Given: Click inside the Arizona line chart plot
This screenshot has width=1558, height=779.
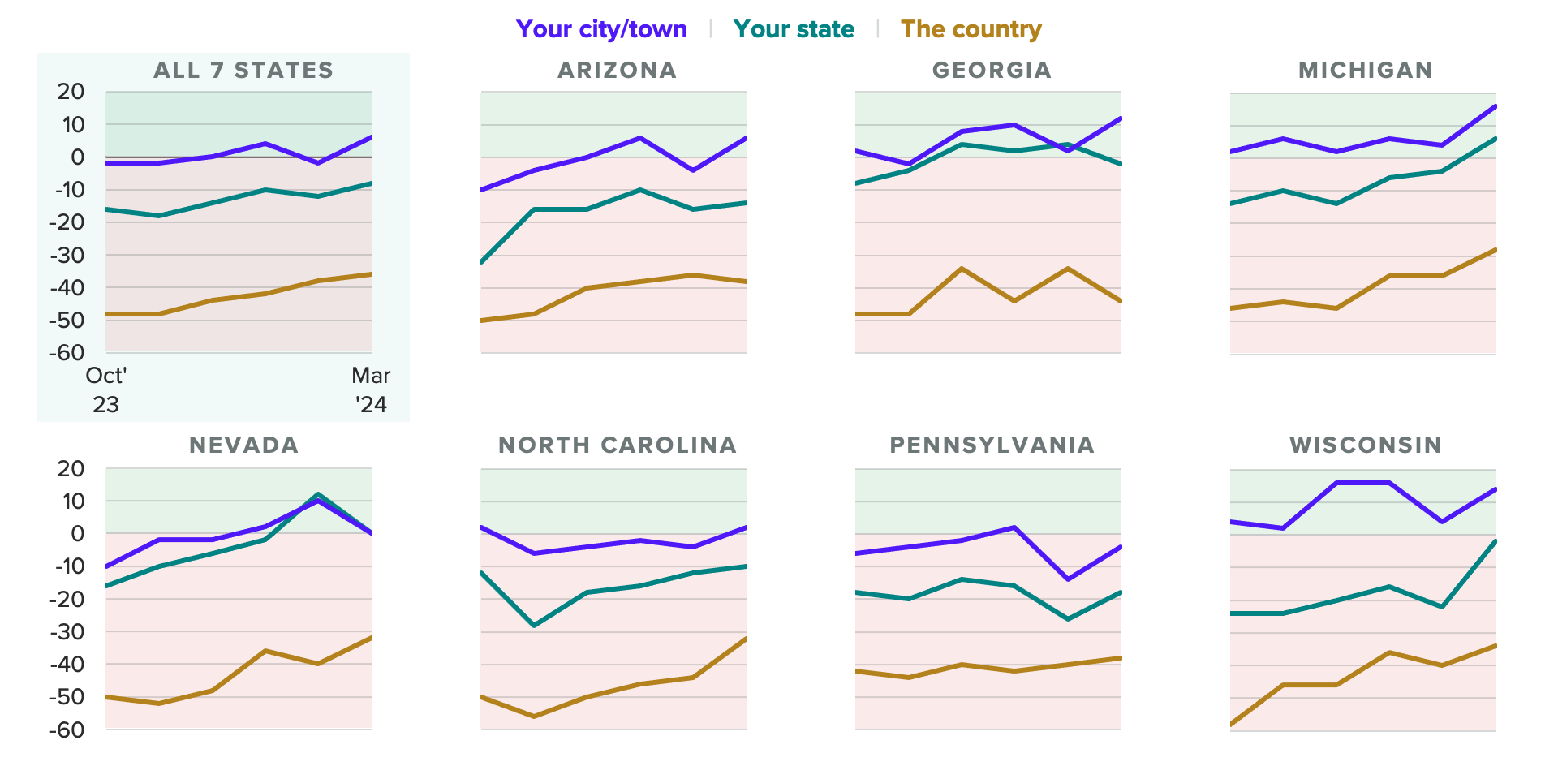Looking at the screenshot, I should 613,235.
